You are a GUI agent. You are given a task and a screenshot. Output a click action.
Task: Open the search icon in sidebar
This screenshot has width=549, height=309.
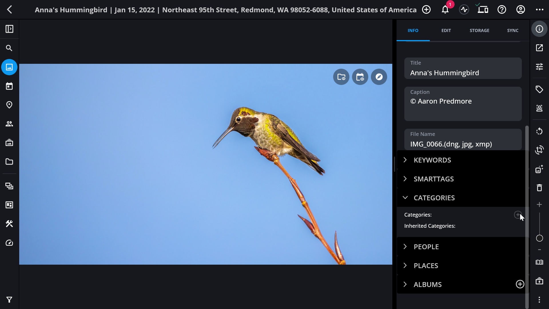point(9,48)
